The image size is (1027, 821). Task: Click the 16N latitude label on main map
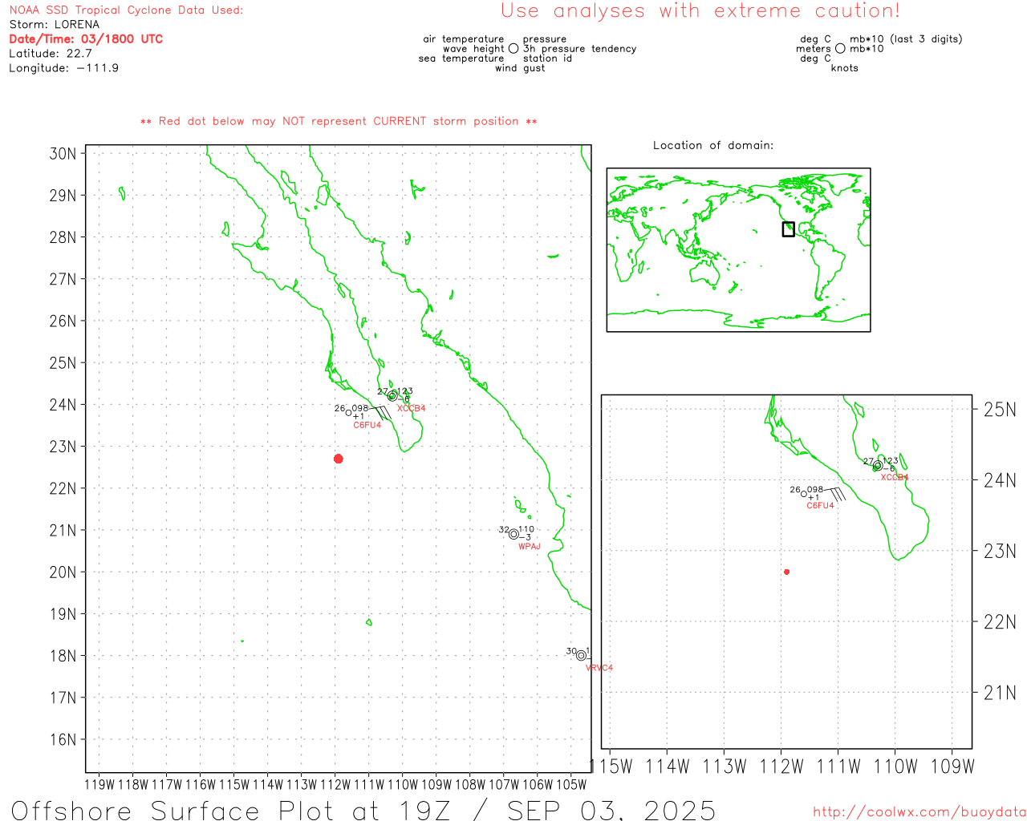[x=63, y=739]
